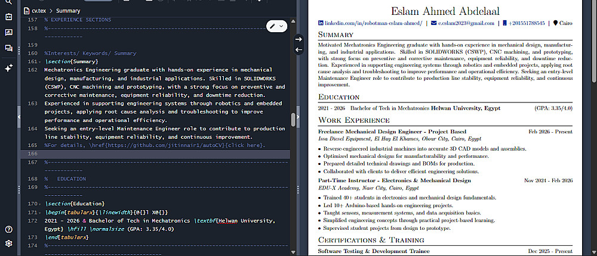Click the Certifications & Training heading in PDF
Screen dimensions: 597x256
click(x=371, y=240)
